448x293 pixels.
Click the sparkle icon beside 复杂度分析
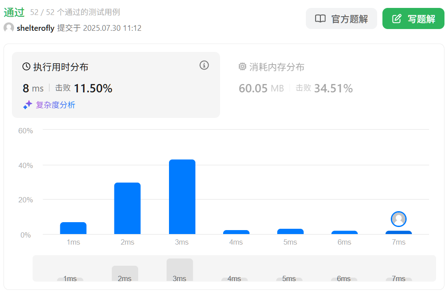27,105
